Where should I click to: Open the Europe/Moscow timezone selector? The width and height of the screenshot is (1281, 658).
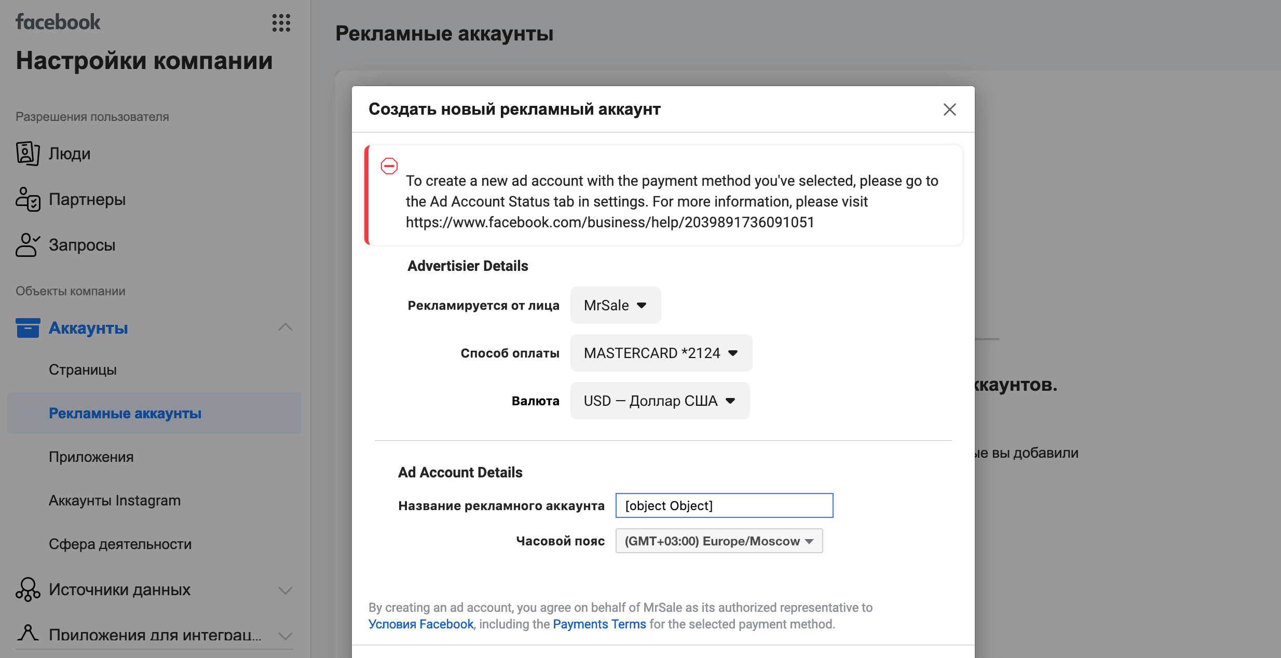[x=719, y=541]
